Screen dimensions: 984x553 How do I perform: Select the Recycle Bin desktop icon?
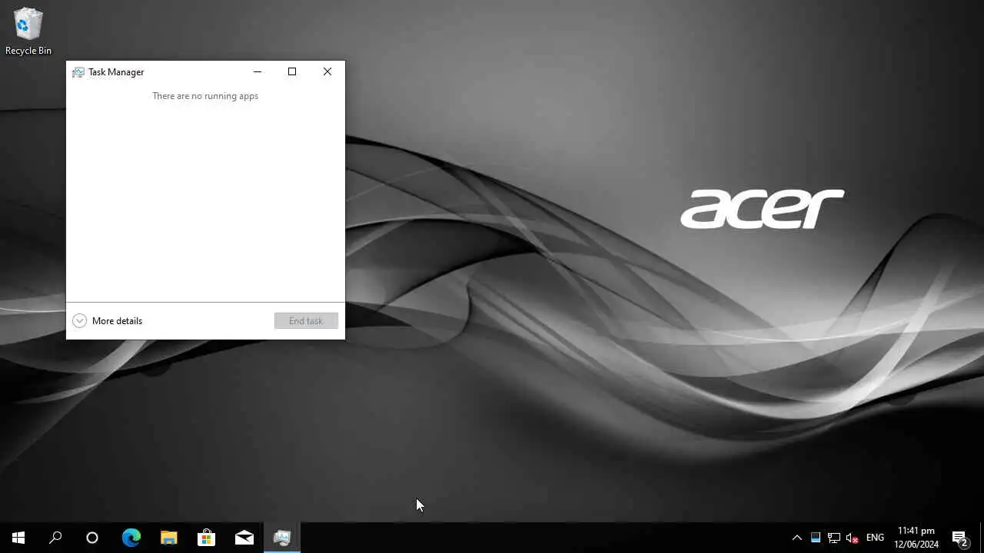pos(28,32)
